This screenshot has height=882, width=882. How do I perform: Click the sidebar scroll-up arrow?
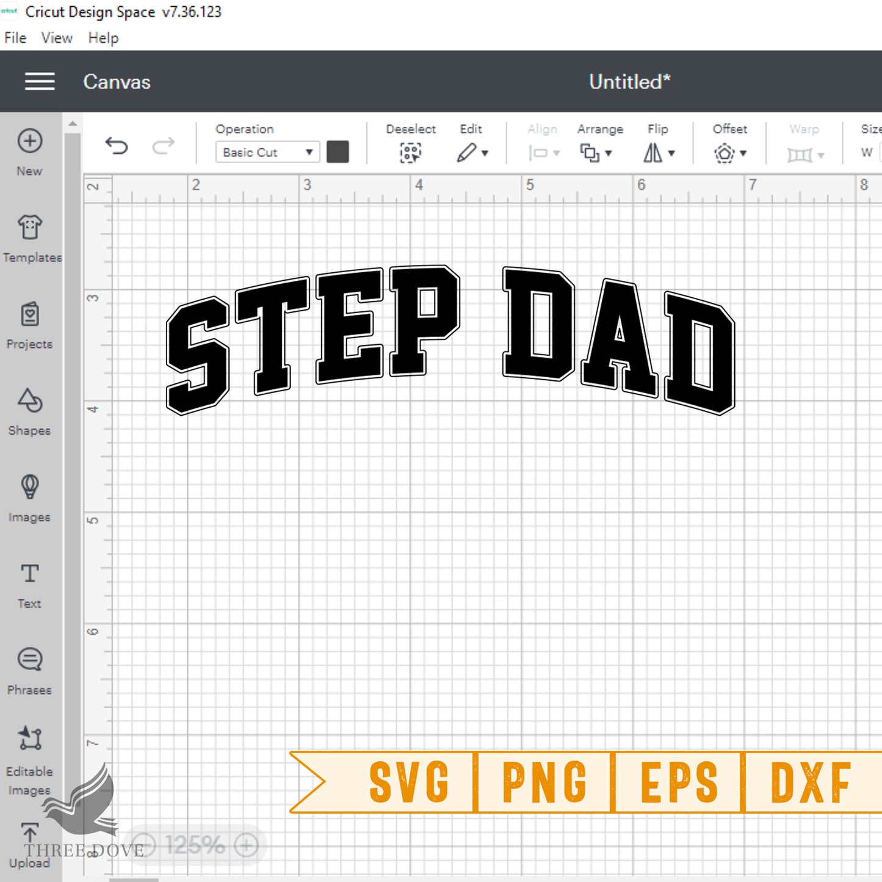click(73, 123)
